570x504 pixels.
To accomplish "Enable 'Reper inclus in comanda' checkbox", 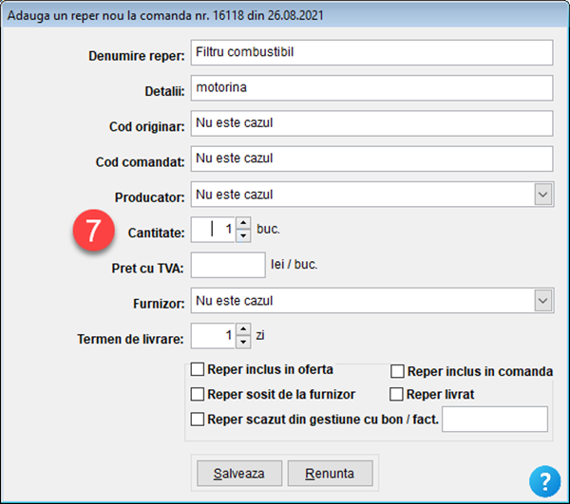I will point(397,371).
